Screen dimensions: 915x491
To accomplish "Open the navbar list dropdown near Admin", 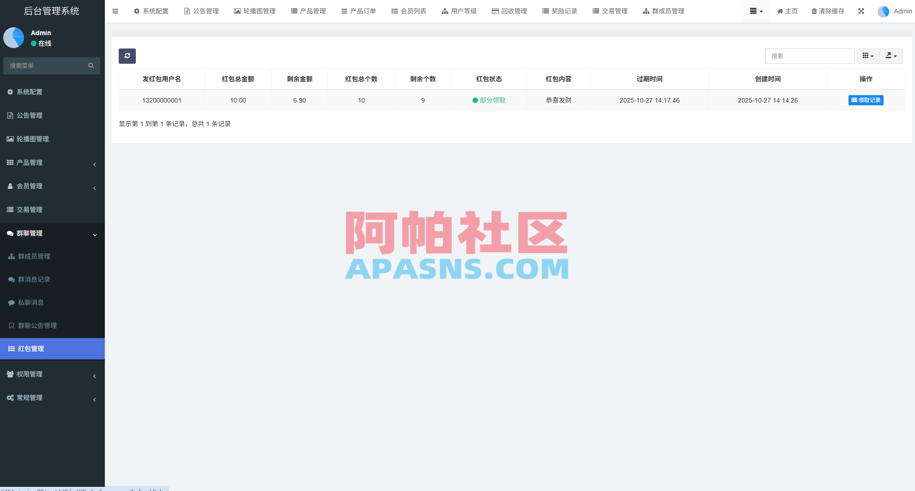I will coord(756,11).
